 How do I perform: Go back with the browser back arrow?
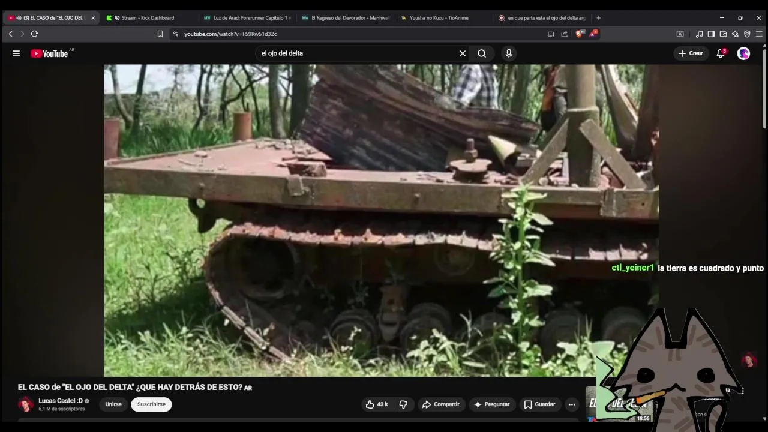(10, 34)
